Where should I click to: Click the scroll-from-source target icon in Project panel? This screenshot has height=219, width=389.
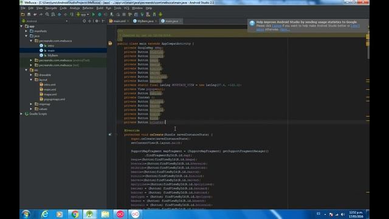[x=84, y=21]
